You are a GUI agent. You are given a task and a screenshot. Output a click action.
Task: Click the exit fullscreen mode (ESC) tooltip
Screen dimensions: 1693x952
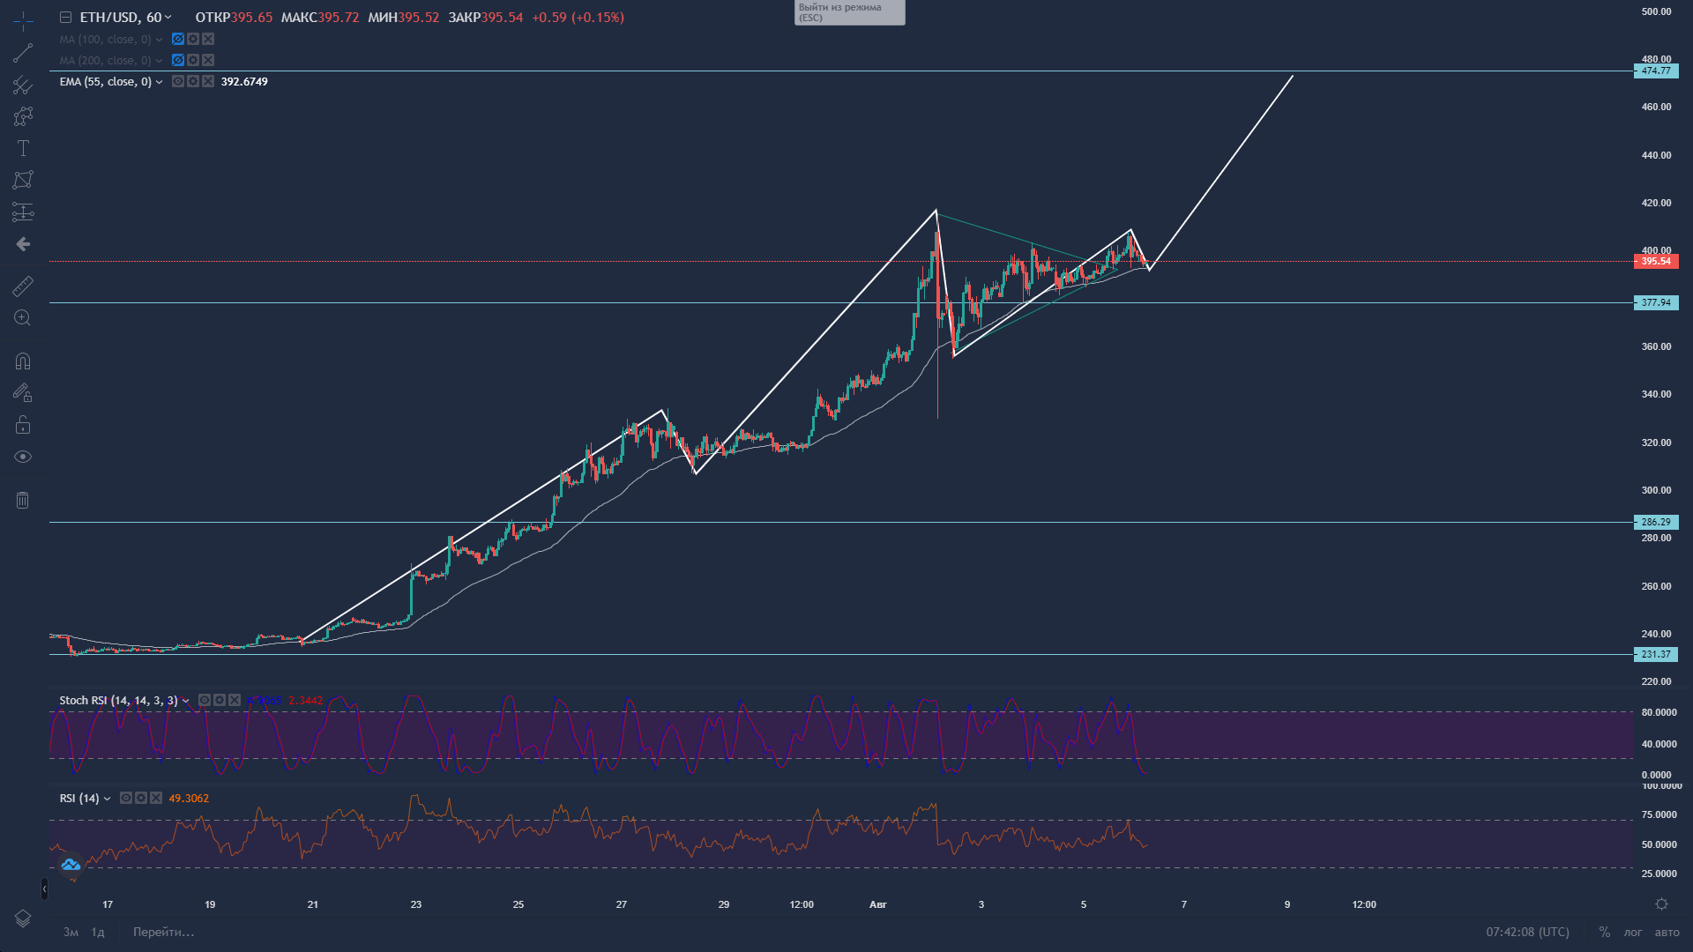click(x=849, y=12)
